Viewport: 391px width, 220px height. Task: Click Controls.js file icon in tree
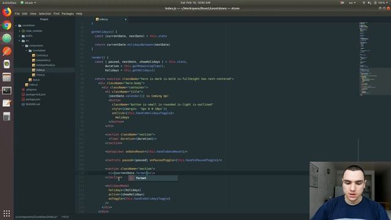(x=34, y=56)
